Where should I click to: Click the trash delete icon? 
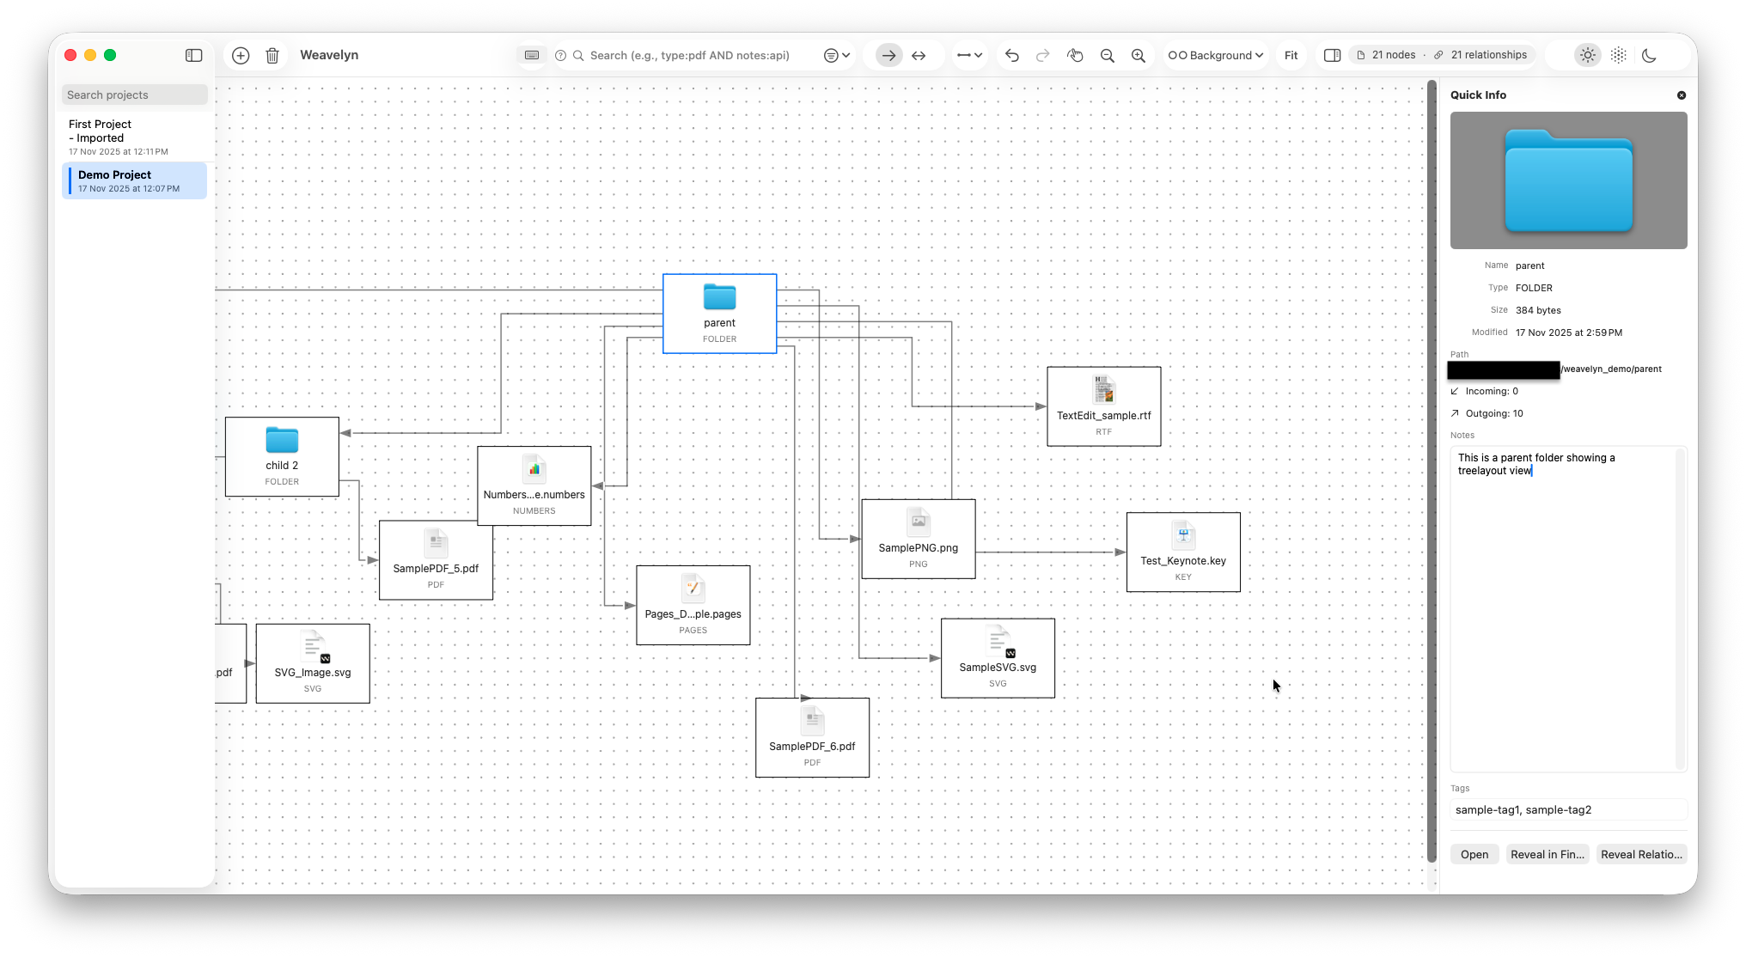point(272,55)
